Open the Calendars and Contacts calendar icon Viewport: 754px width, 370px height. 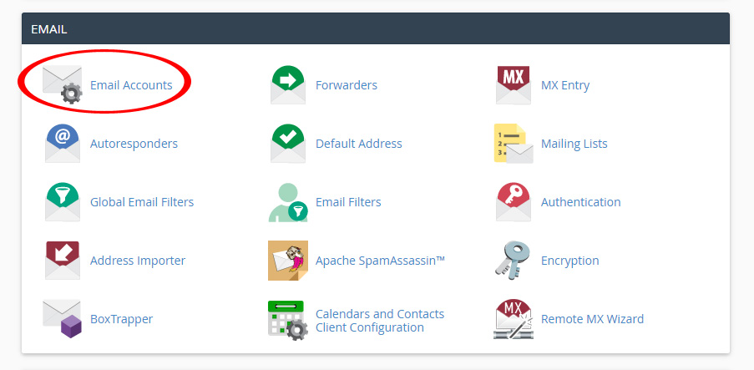(x=288, y=319)
